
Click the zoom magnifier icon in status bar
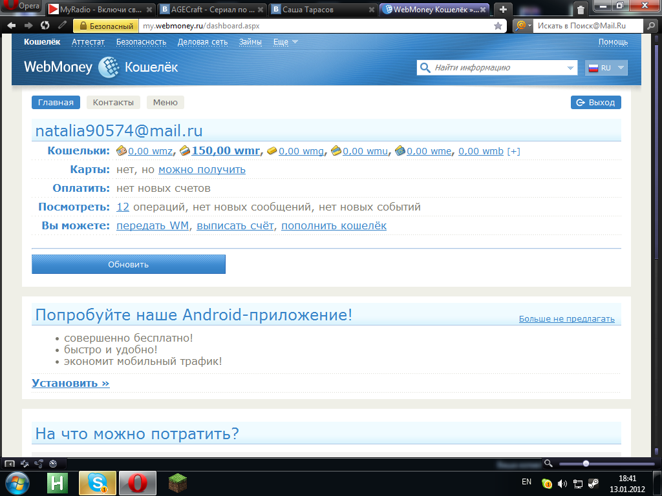tap(548, 464)
